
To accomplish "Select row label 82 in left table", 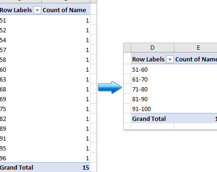I will [3, 119].
